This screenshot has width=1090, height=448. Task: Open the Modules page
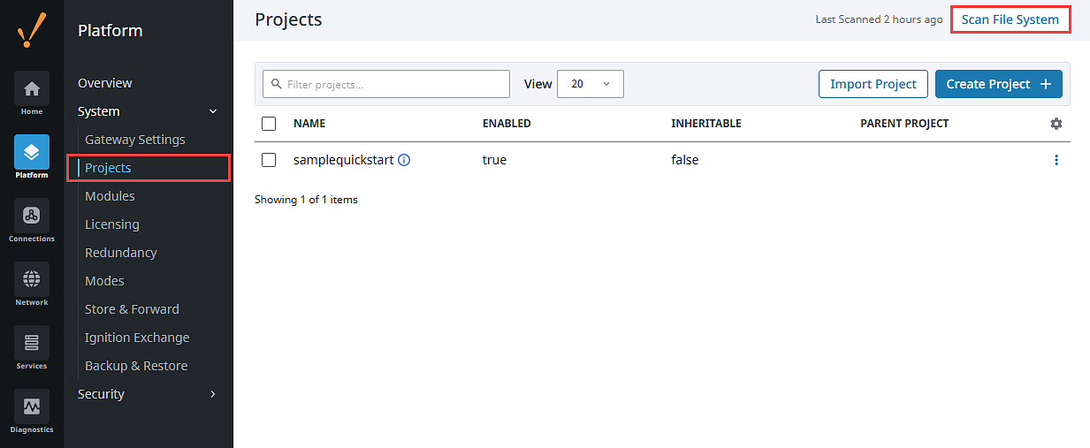[x=110, y=196]
